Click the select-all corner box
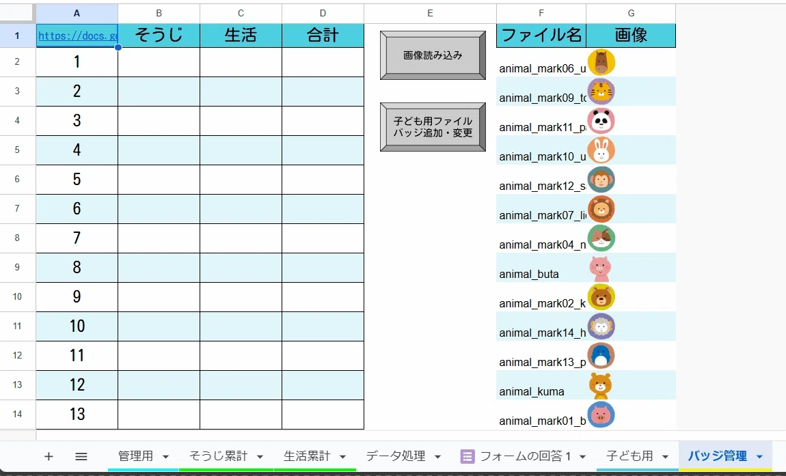Viewport: 786px width, 476px height. (18, 14)
